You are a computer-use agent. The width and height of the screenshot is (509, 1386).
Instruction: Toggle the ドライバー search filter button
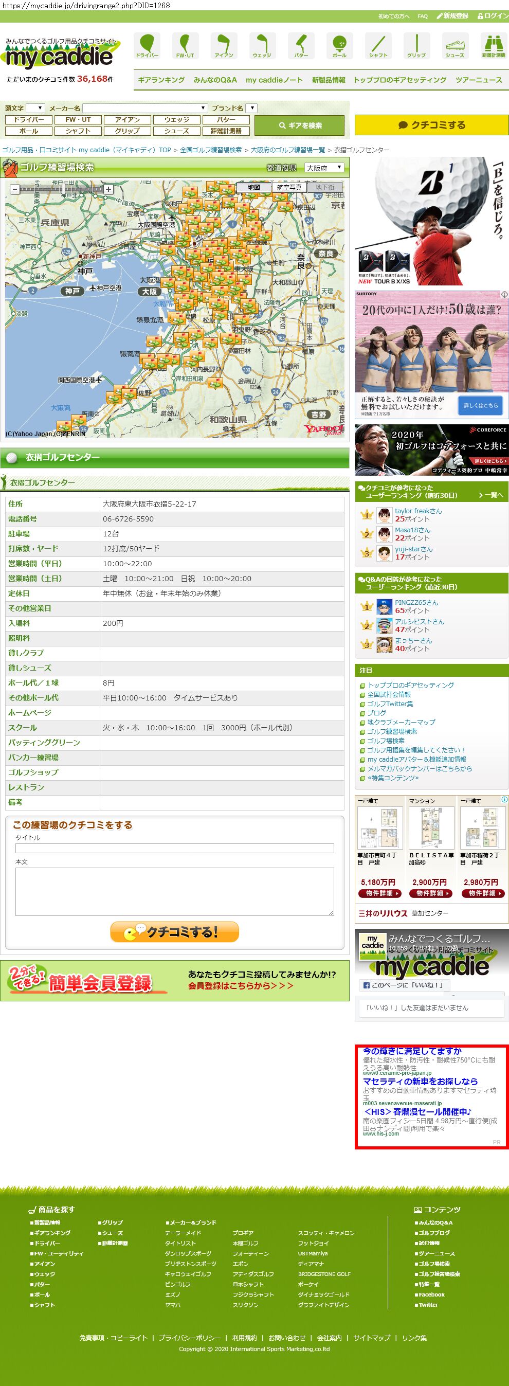click(x=29, y=119)
